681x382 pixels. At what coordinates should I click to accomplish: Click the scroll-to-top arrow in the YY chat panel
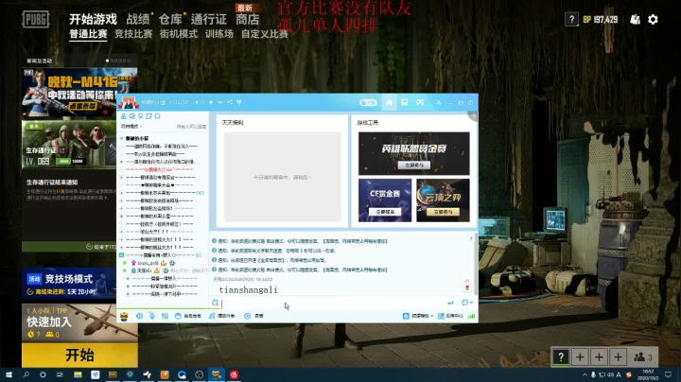point(471,238)
